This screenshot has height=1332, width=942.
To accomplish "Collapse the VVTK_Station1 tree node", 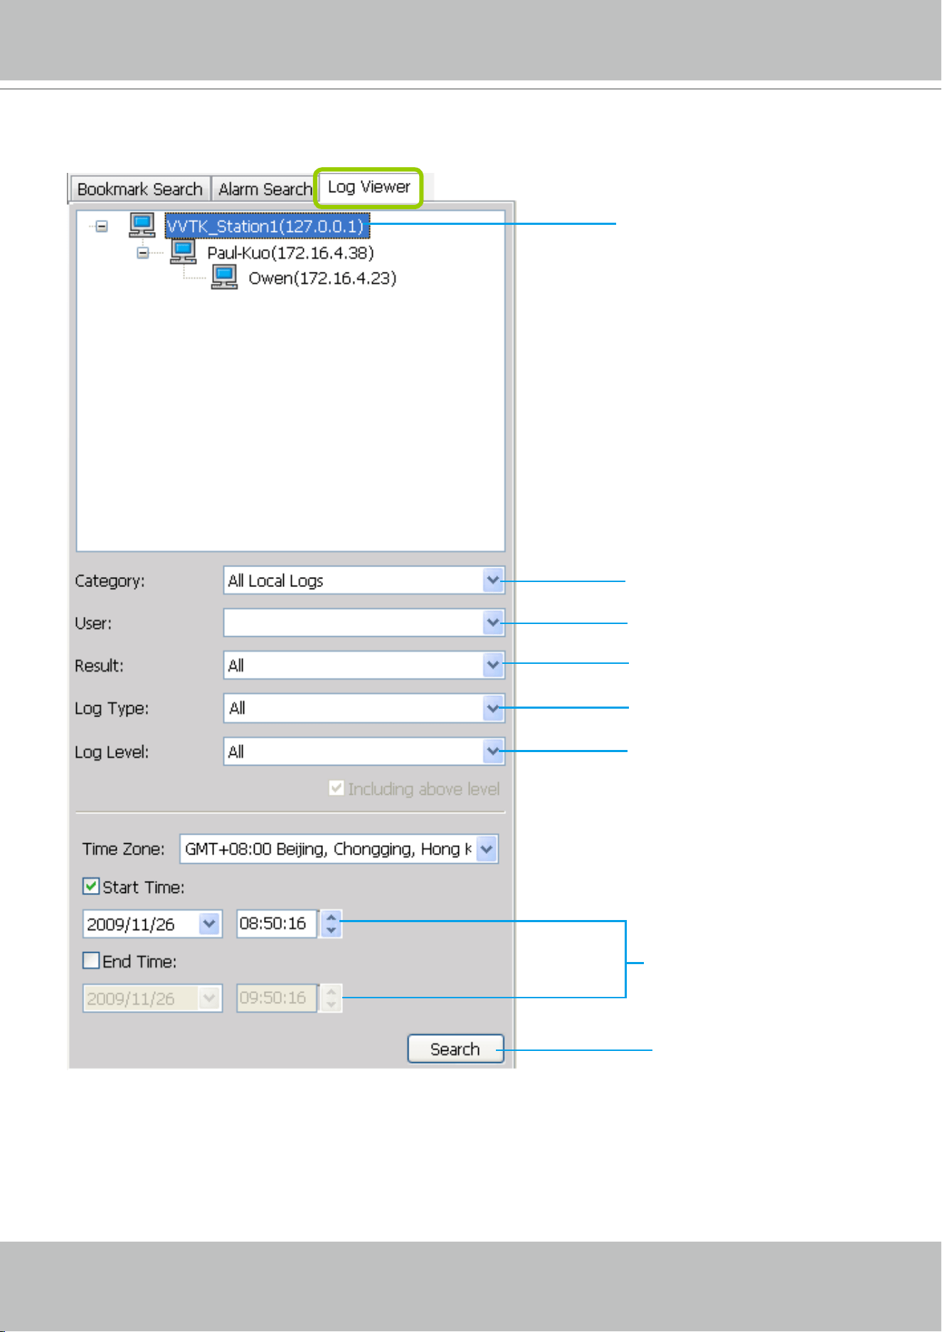I will click(102, 226).
